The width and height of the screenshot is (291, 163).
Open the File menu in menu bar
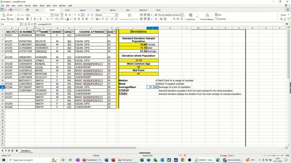(x=3, y=5)
